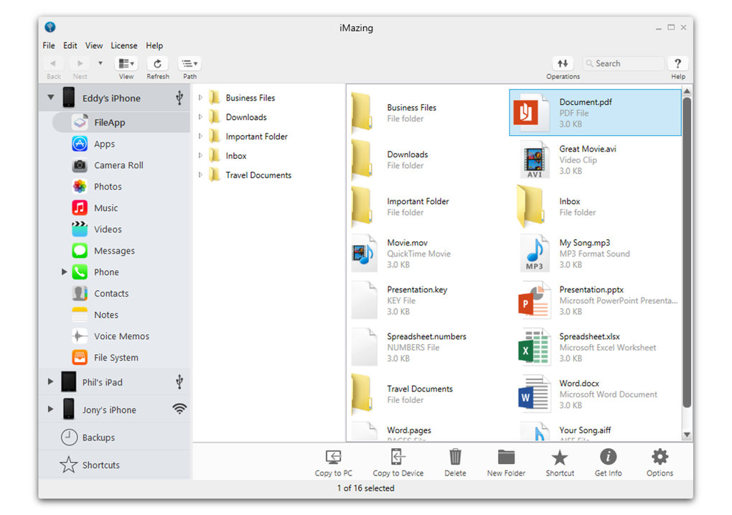Open the Edit menu
The height and width of the screenshot is (515, 732).
pyautogui.click(x=70, y=45)
